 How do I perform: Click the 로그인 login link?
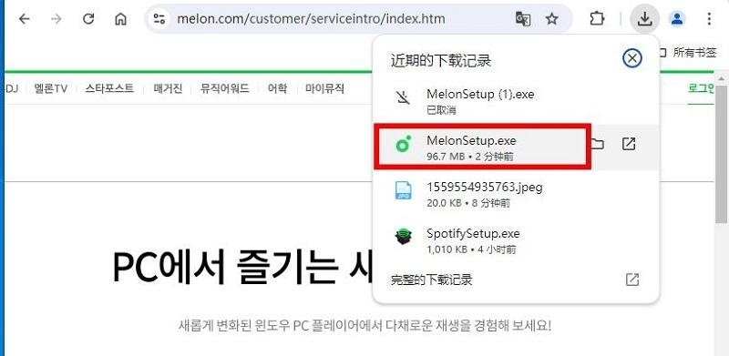(701, 88)
